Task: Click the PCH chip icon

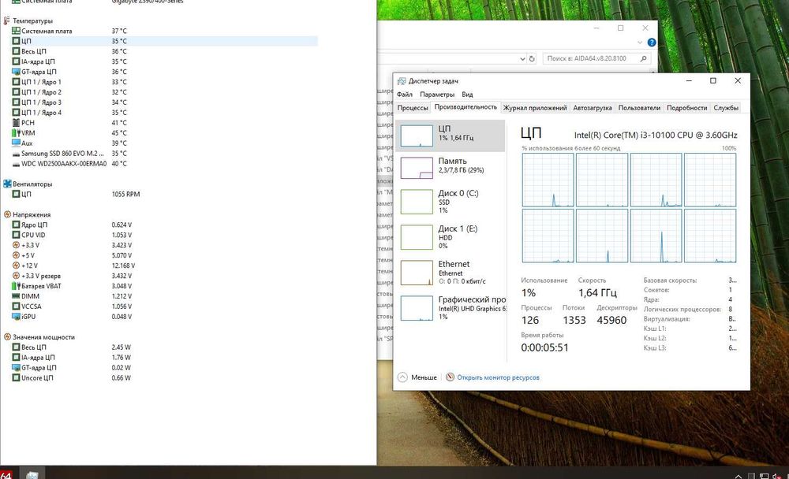Action: (x=16, y=123)
